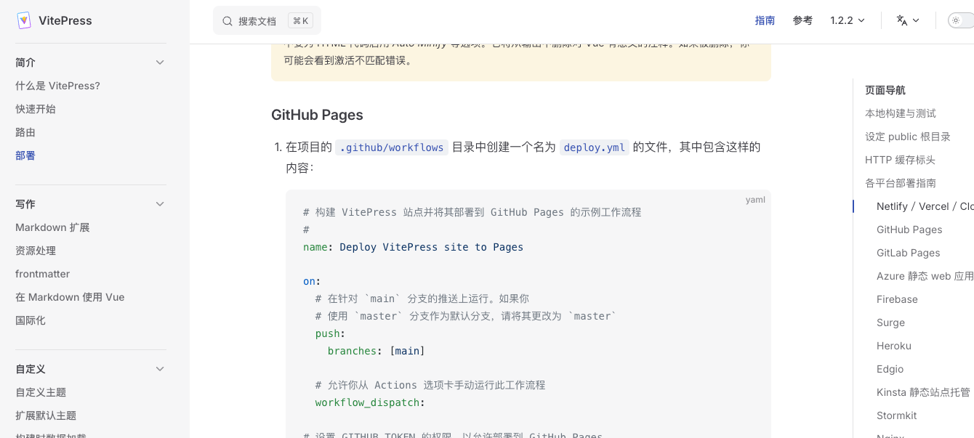
Task: Jump to HTTP 缓存标头 outline item
Action: click(900, 160)
